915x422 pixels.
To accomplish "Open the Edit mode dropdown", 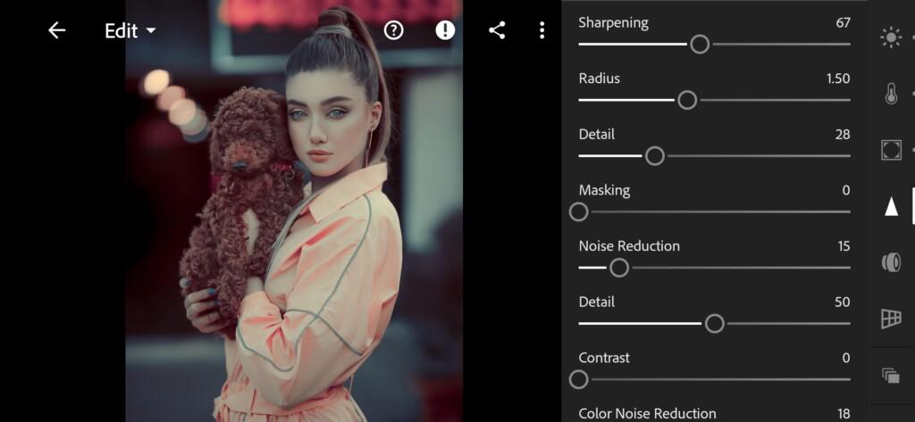I will click(x=130, y=31).
